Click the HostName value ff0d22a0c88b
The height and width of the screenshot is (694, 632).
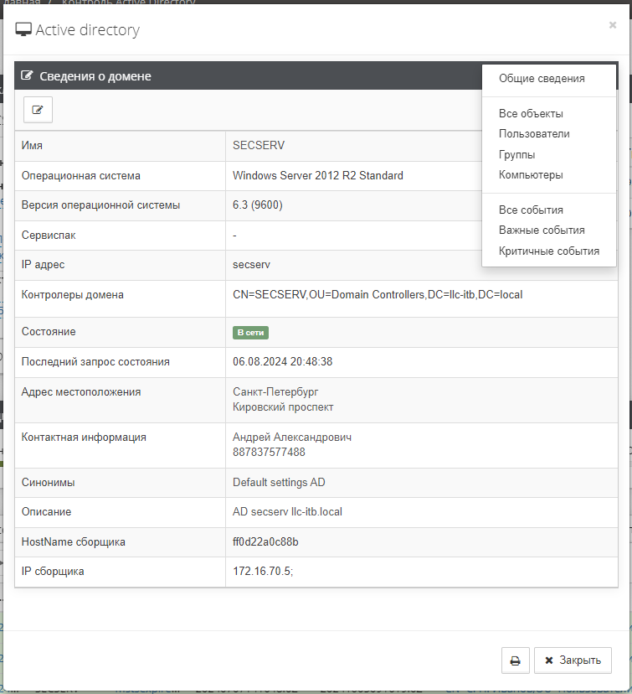265,542
